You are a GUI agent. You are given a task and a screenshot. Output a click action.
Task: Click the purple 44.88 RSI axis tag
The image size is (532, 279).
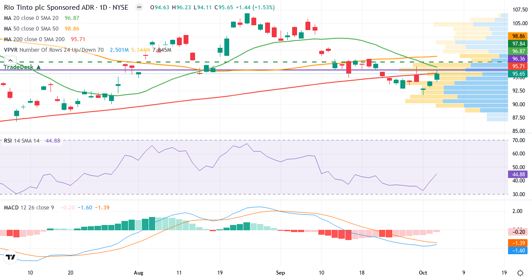(x=518, y=174)
